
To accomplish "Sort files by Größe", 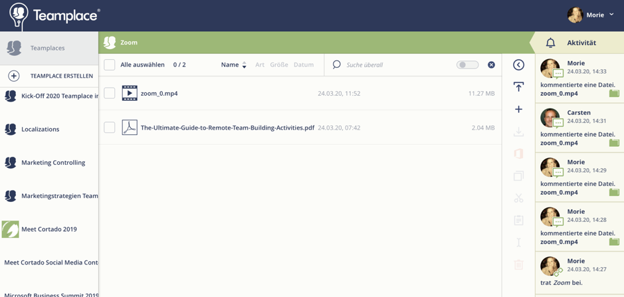I will (279, 65).
